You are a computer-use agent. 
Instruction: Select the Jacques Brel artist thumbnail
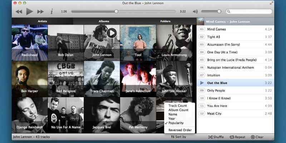(x=102, y=115)
